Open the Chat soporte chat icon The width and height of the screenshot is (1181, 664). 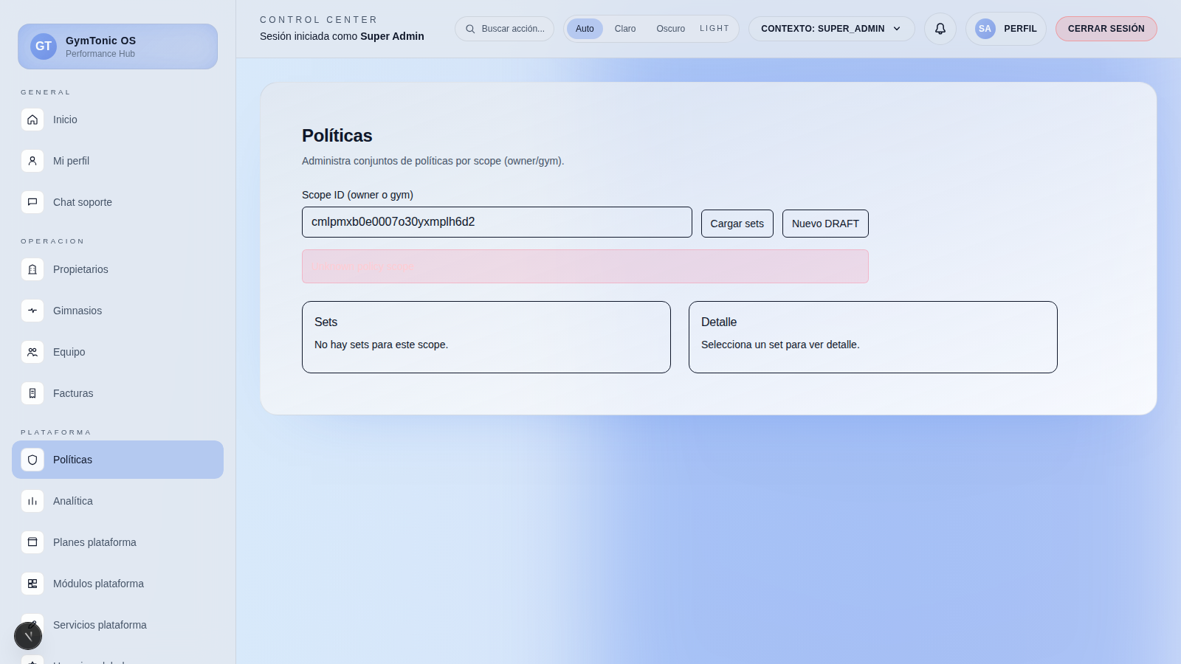(32, 201)
